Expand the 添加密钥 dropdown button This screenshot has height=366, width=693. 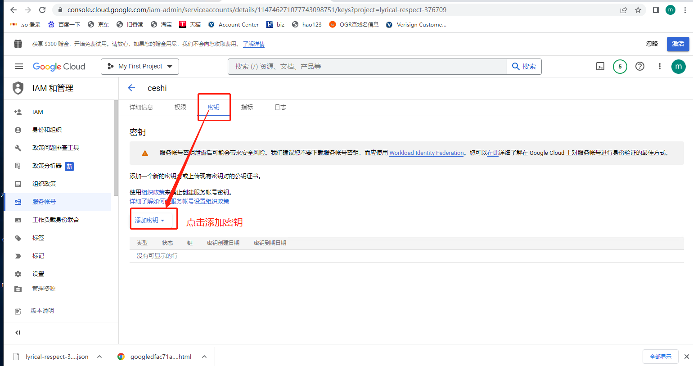click(150, 220)
